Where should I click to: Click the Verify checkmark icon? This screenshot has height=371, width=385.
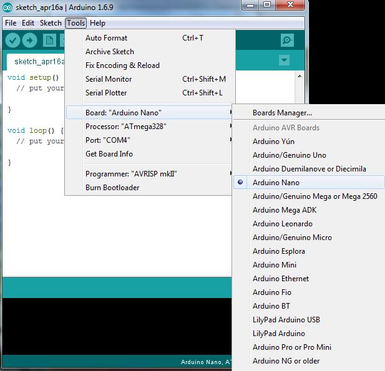tap(12, 40)
